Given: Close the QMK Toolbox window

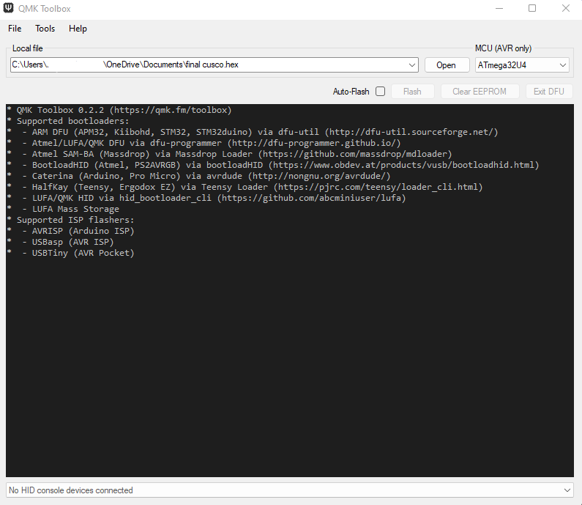Looking at the screenshot, I should [x=566, y=8].
